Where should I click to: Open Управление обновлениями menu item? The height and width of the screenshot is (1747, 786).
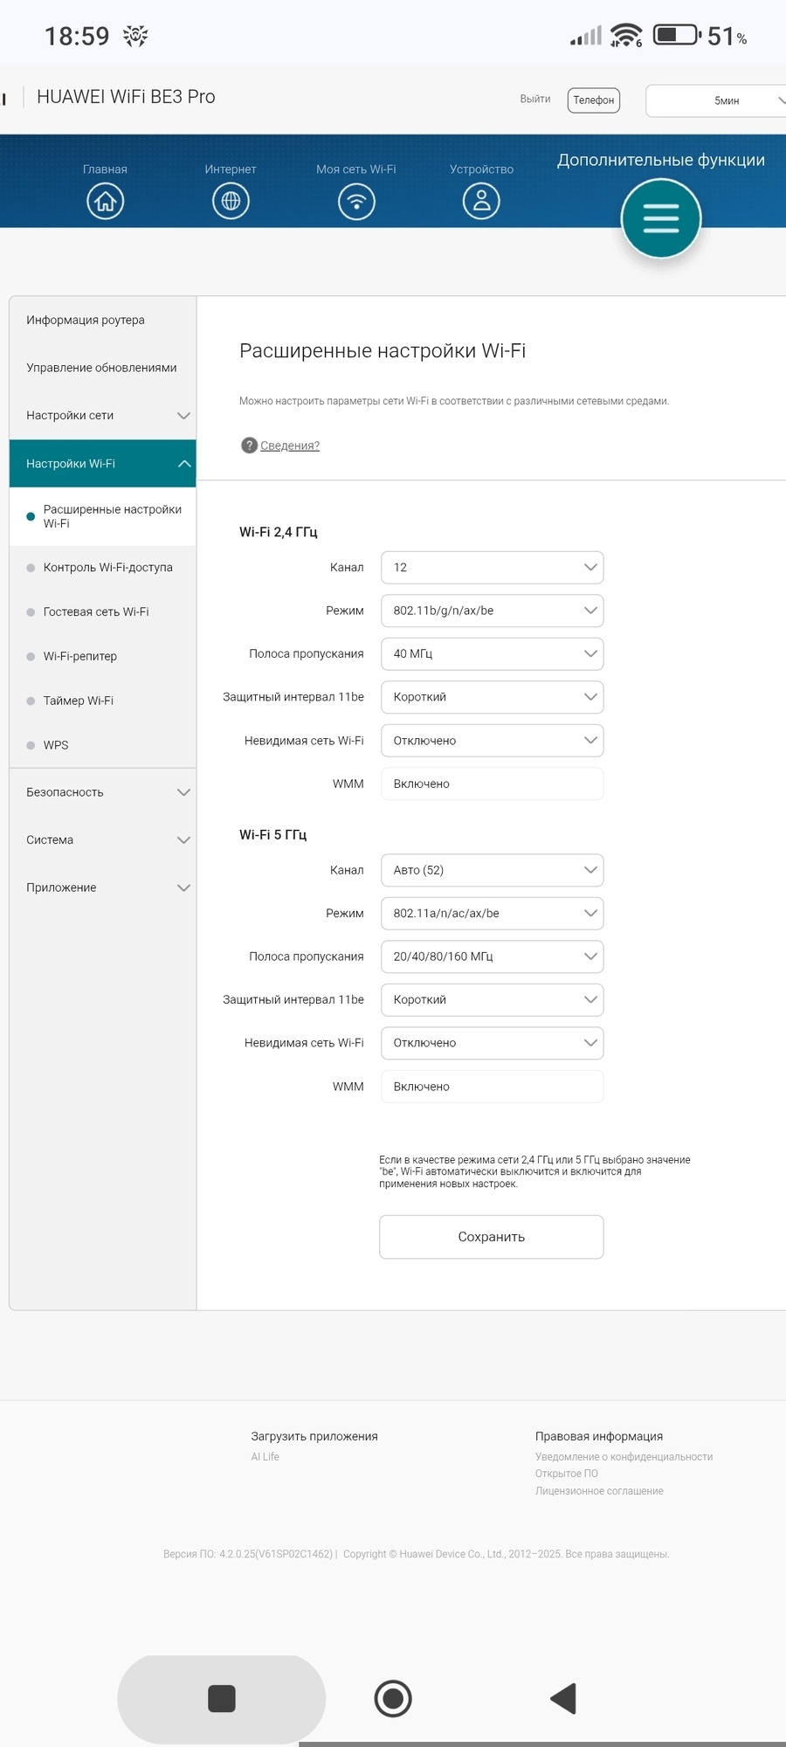(x=103, y=368)
